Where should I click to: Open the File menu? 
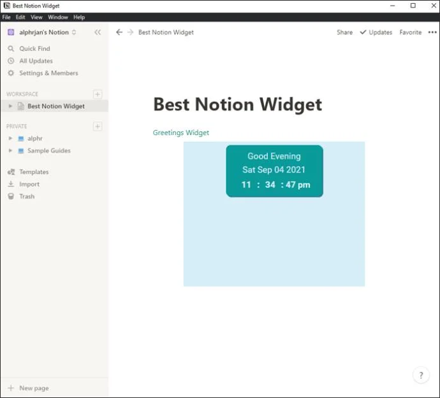click(x=6, y=17)
